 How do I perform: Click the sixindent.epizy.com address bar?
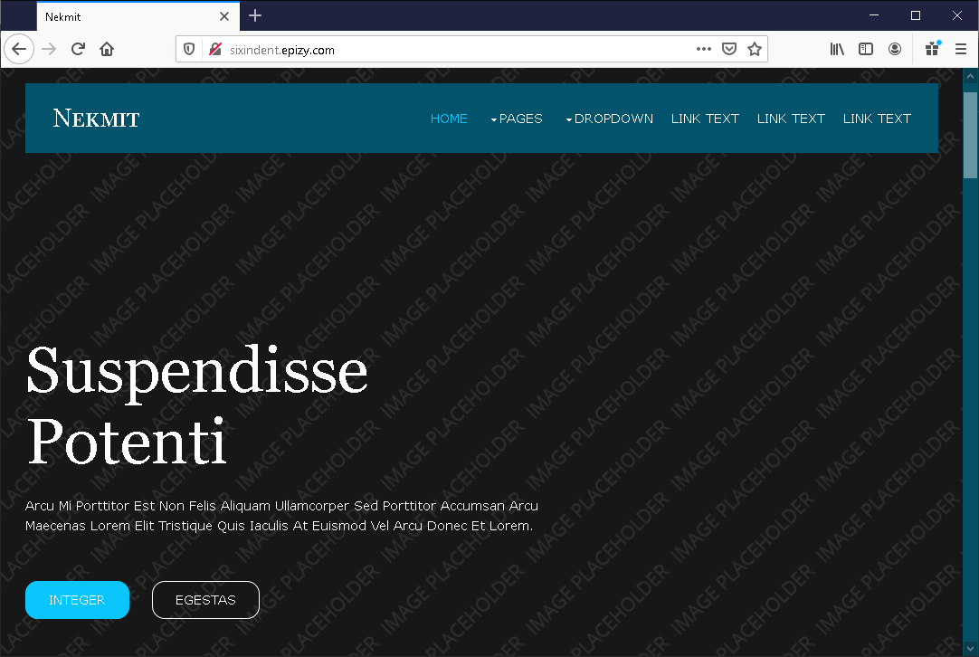(452, 50)
